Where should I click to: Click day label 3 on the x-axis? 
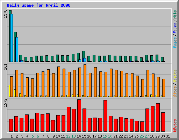22,136
